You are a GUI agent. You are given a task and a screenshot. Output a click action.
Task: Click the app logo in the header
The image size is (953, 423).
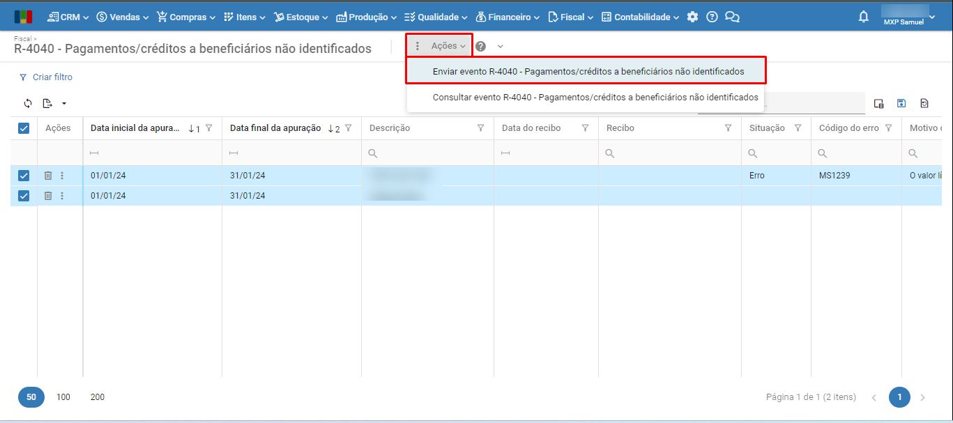pos(23,17)
